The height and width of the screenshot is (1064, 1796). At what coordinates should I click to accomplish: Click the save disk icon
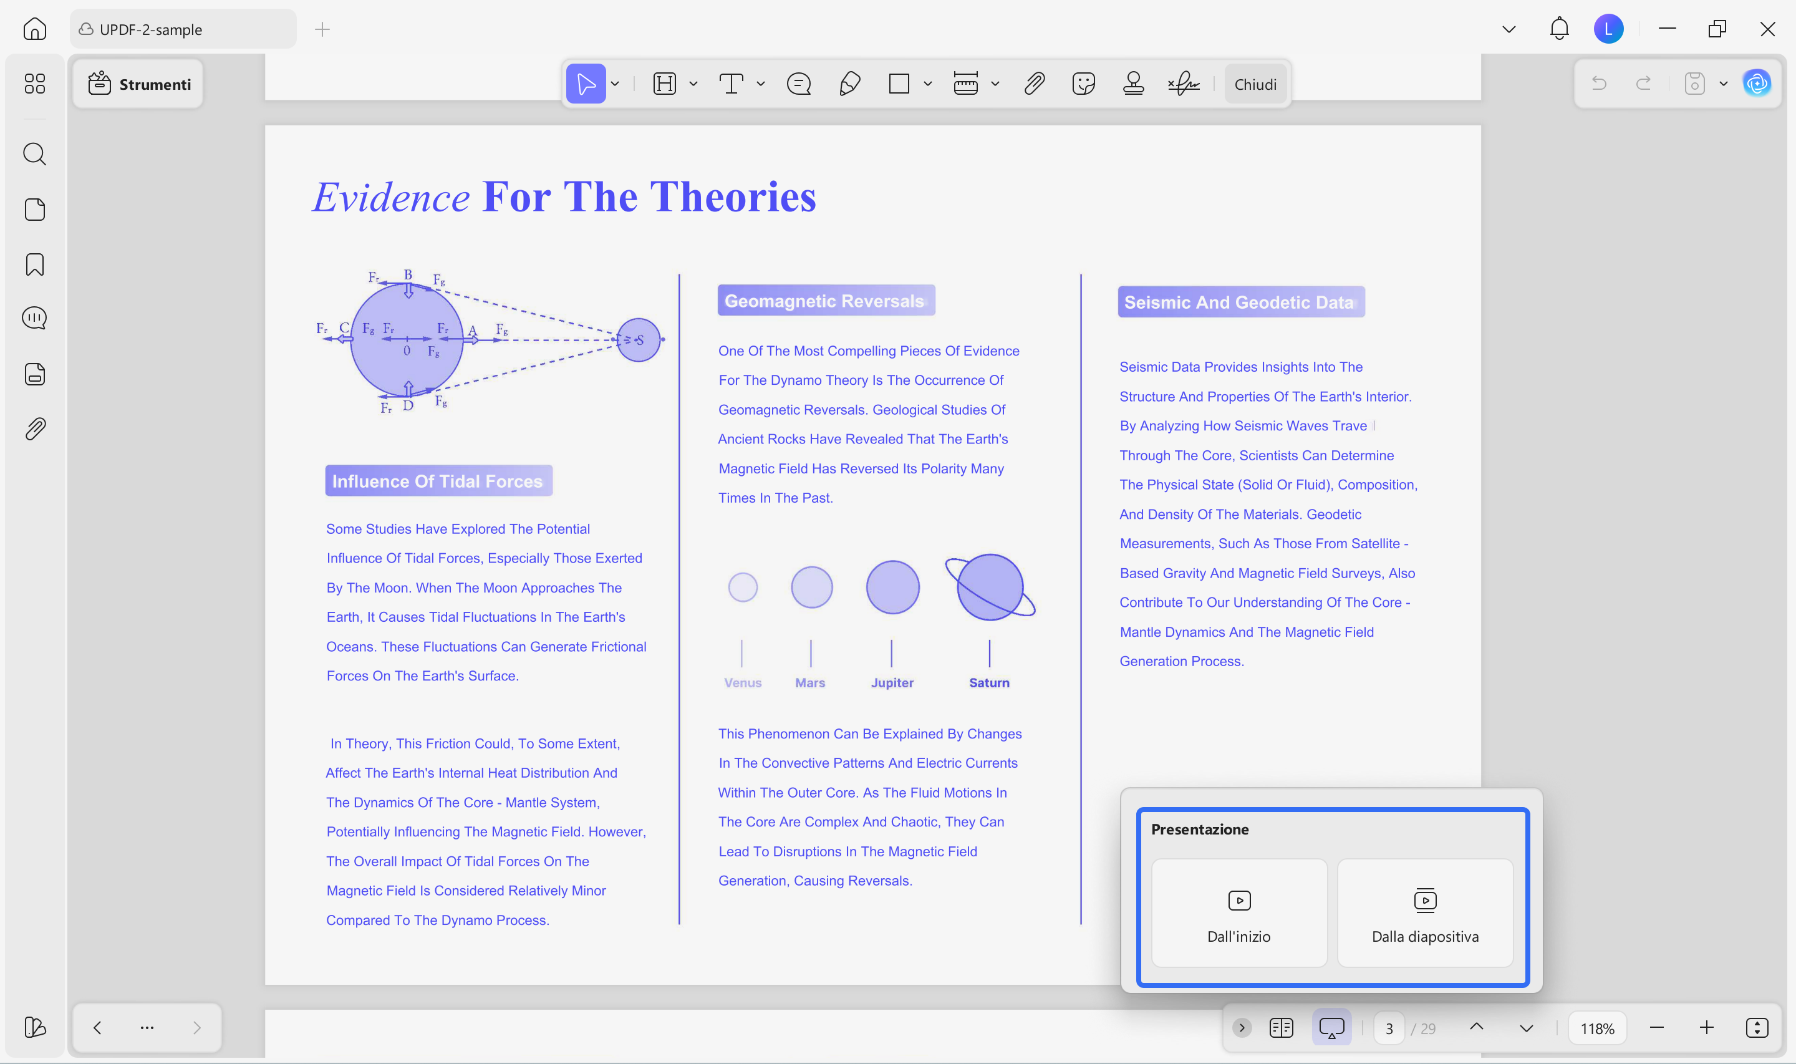[1694, 84]
